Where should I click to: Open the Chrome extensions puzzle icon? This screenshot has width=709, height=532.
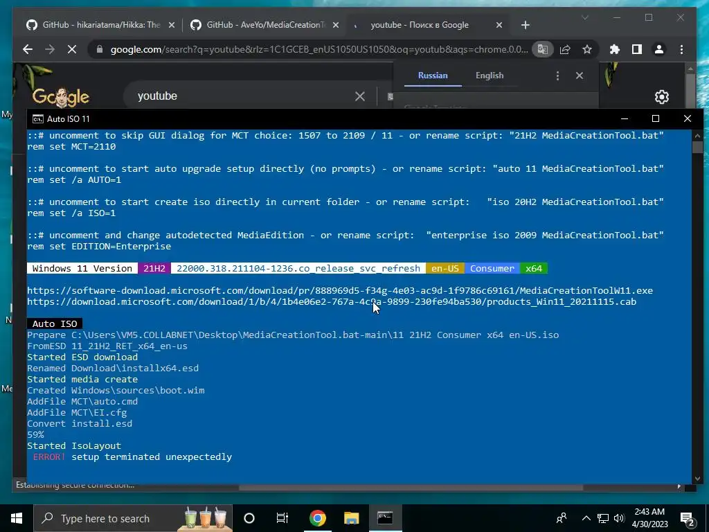(x=615, y=49)
